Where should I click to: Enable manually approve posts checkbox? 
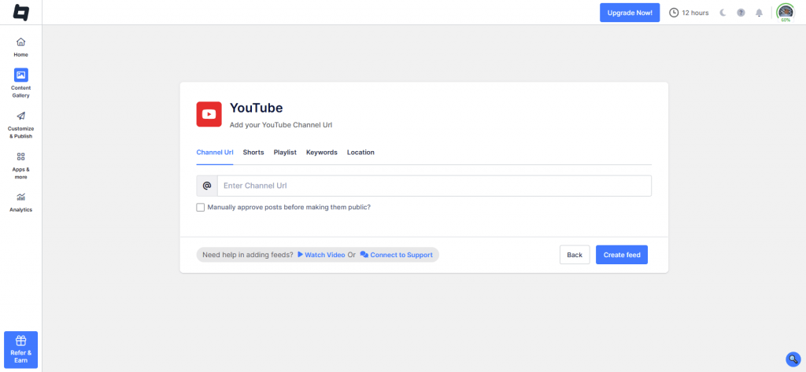point(201,208)
